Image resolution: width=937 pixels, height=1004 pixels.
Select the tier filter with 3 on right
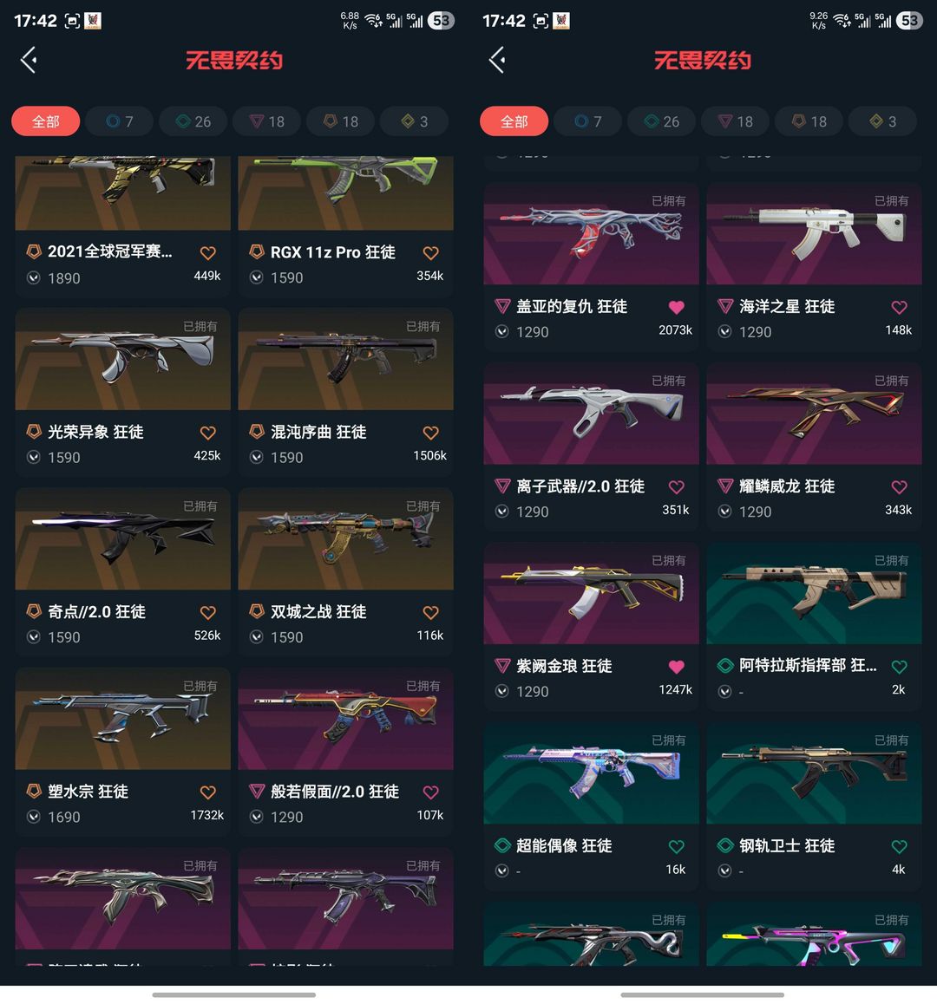pyautogui.click(x=881, y=121)
